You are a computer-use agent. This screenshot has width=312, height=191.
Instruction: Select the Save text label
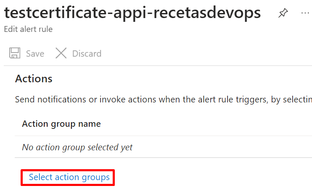tap(35, 54)
